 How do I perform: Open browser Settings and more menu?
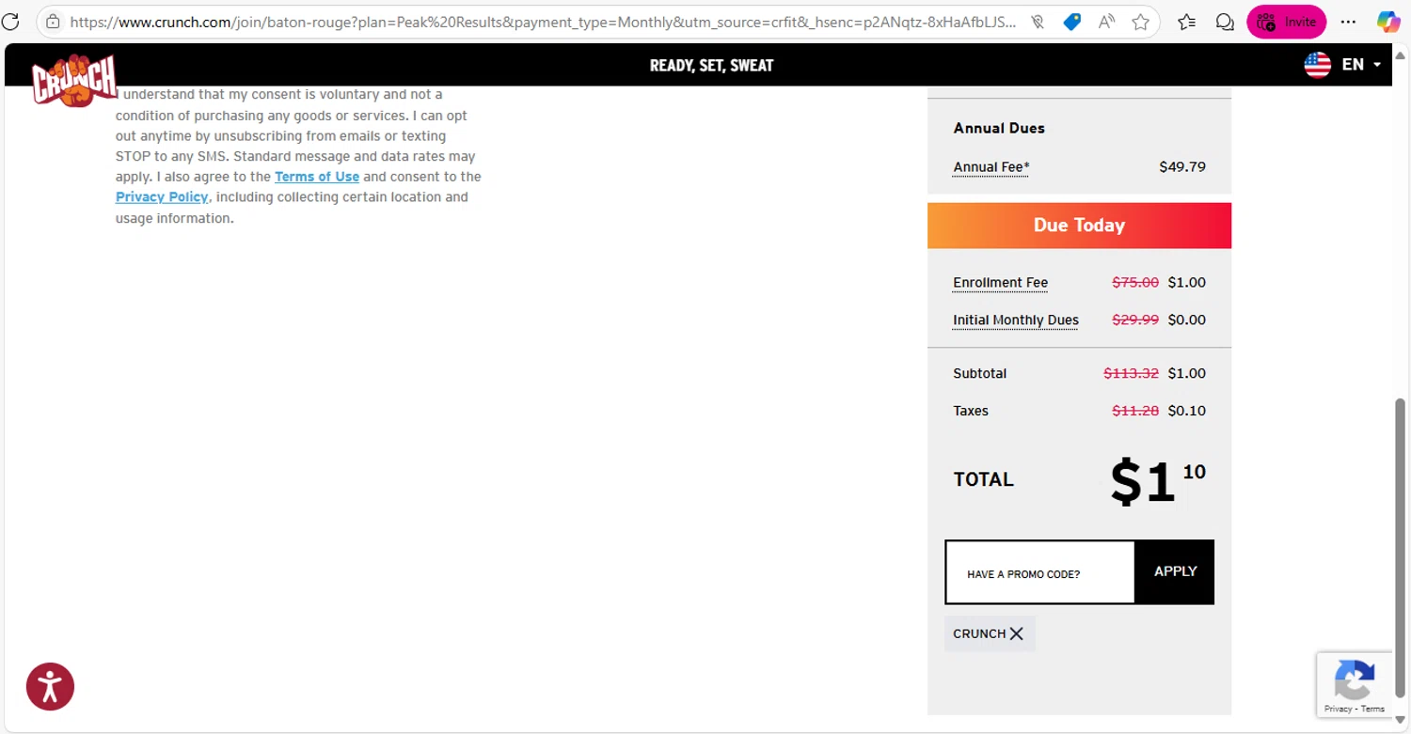(x=1348, y=22)
